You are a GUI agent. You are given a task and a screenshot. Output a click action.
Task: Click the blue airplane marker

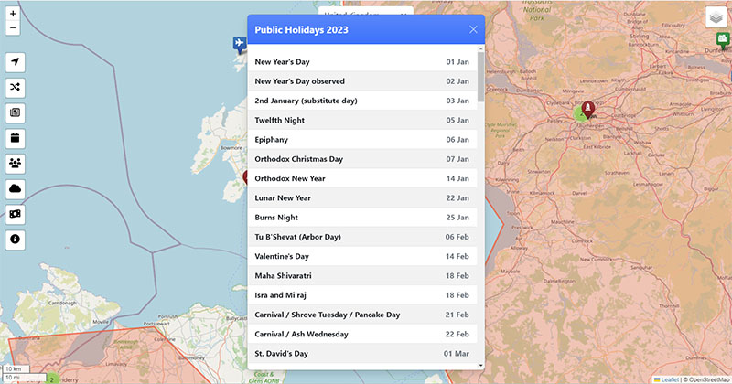coord(240,44)
